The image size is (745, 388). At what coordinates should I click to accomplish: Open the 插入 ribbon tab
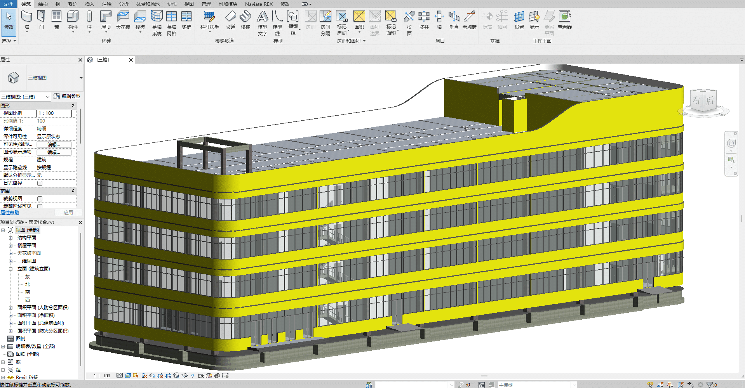(x=89, y=4)
